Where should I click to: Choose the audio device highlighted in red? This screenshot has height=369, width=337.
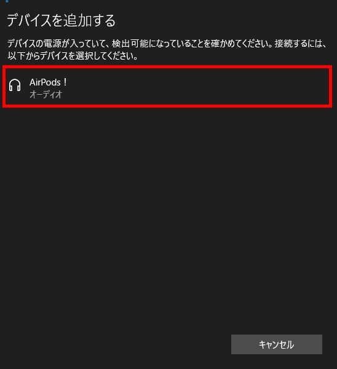(x=167, y=87)
